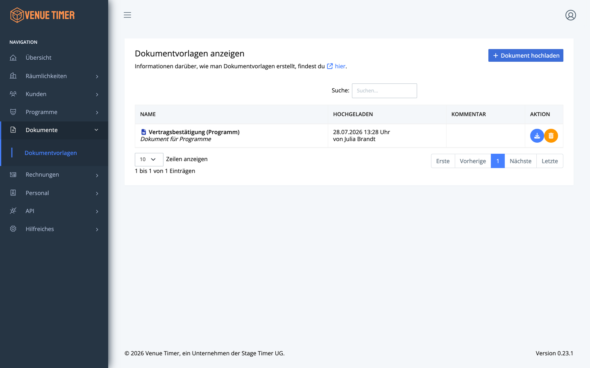Screen dimensions: 590x368
Task: Download the Vertragsbestätigung document
Action: 537,136
